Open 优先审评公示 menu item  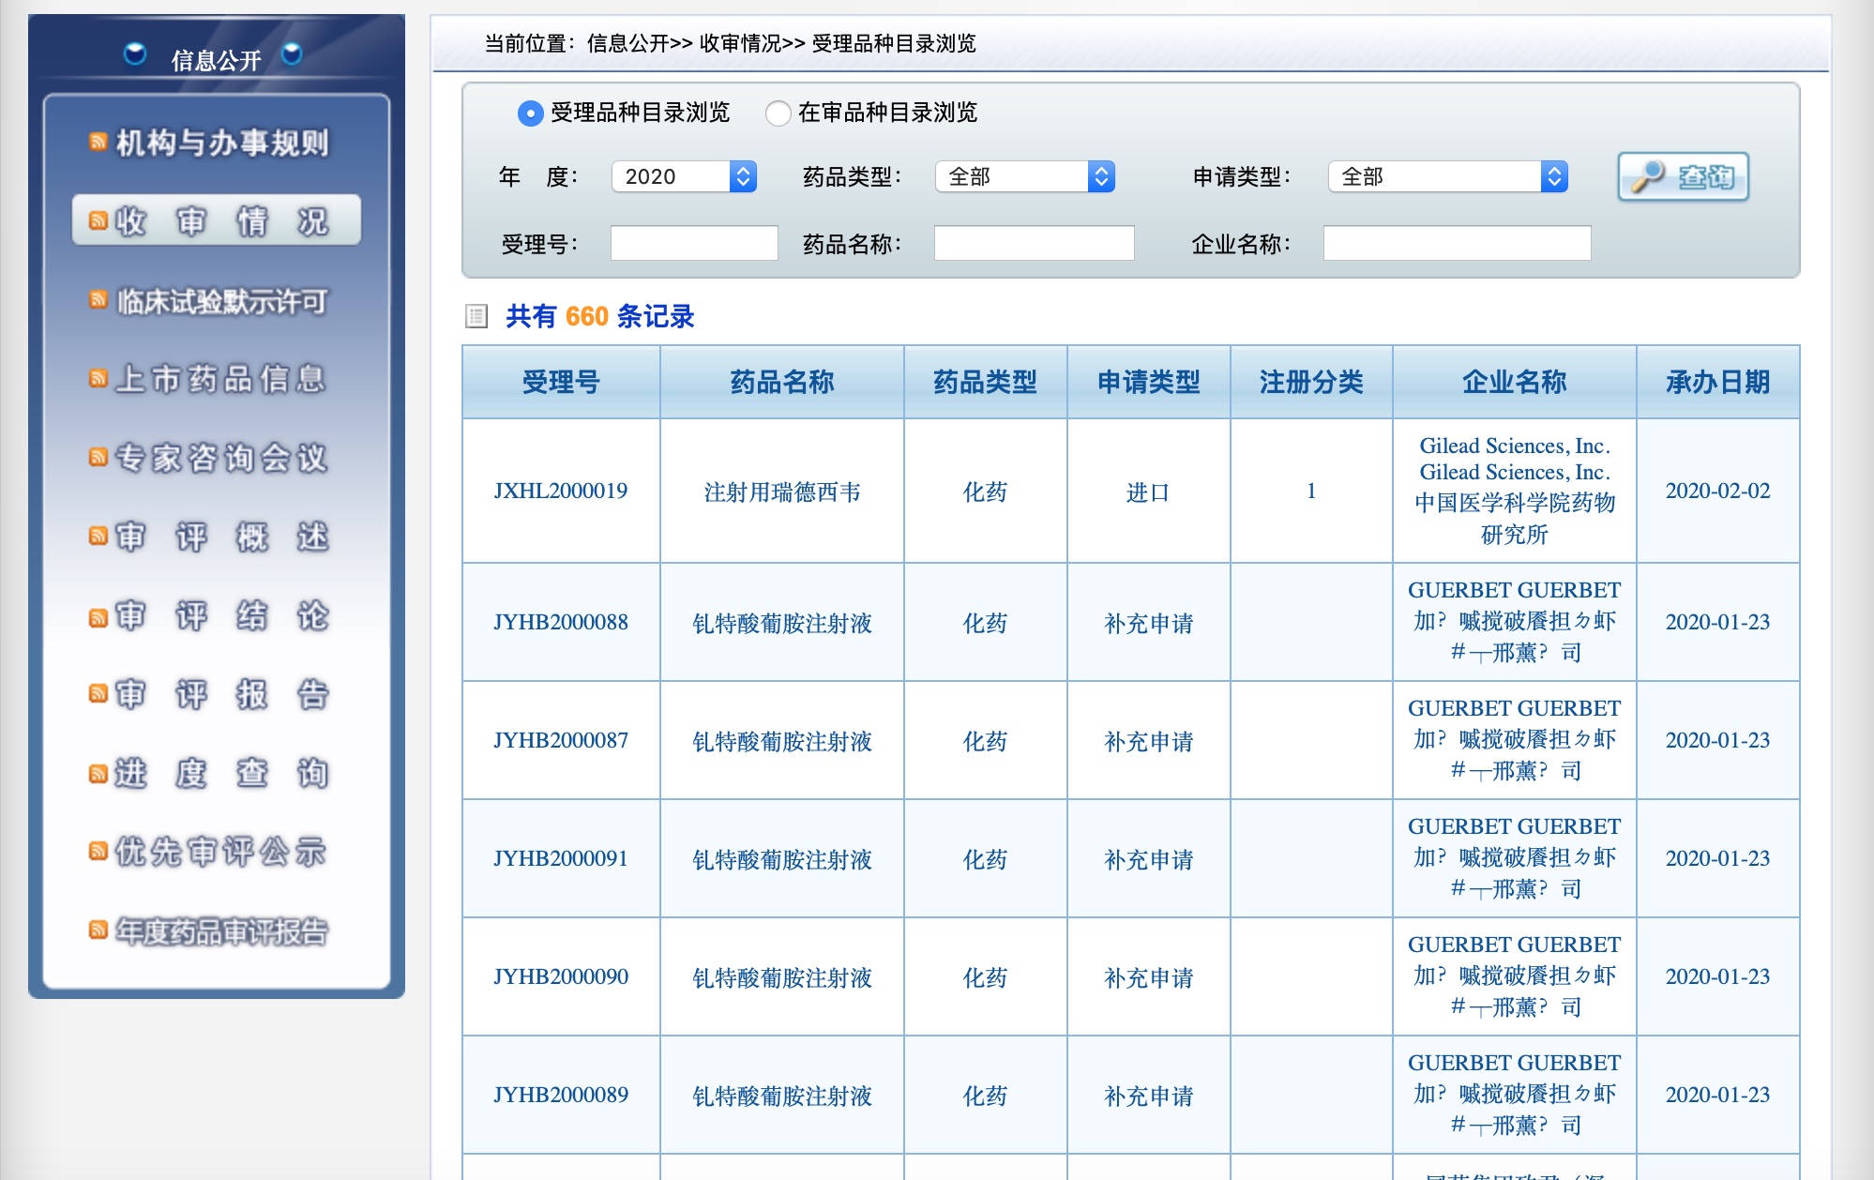tap(221, 852)
